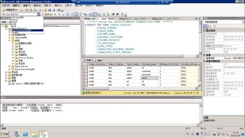Click the Cancel Executing Query stop icon
Image resolution: width=245 pixels, height=138 pixels.
pyautogui.click(x=59, y=15)
